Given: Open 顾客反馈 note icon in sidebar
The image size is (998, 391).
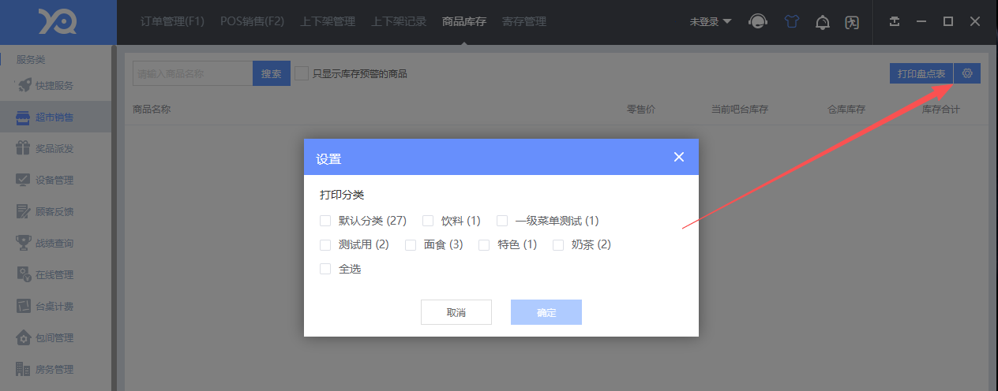Looking at the screenshot, I should [x=24, y=211].
